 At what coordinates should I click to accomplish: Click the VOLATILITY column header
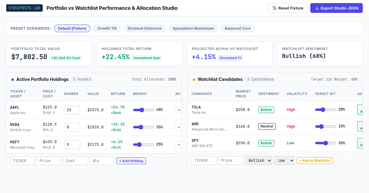[297, 94]
